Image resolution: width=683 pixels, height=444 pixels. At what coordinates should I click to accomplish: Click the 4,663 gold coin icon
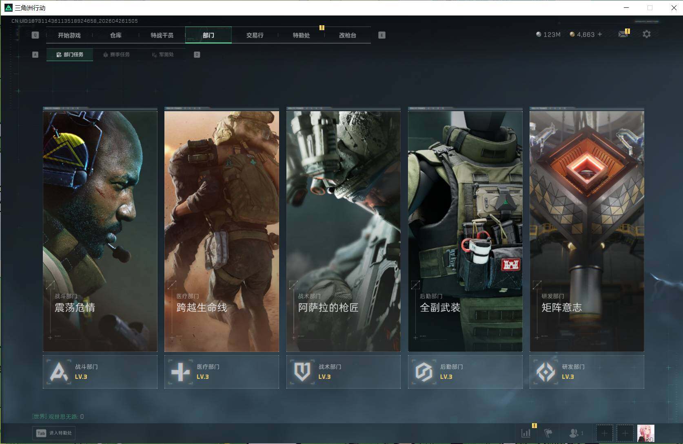click(572, 35)
